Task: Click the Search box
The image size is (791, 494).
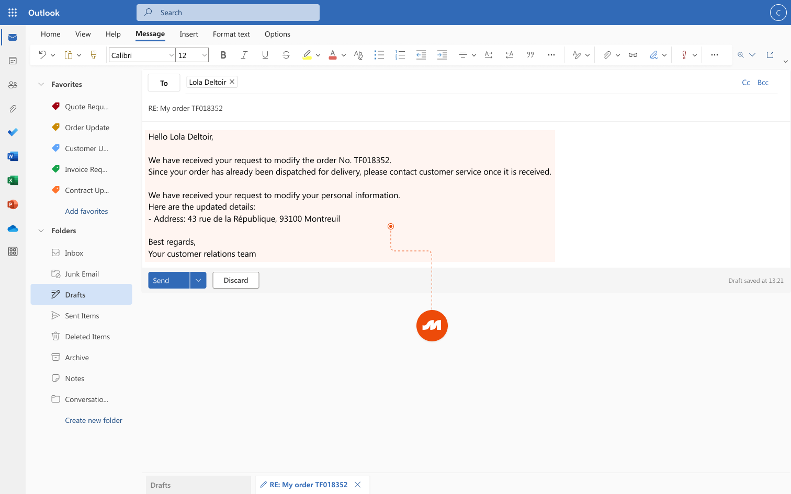Action: tap(228, 13)
